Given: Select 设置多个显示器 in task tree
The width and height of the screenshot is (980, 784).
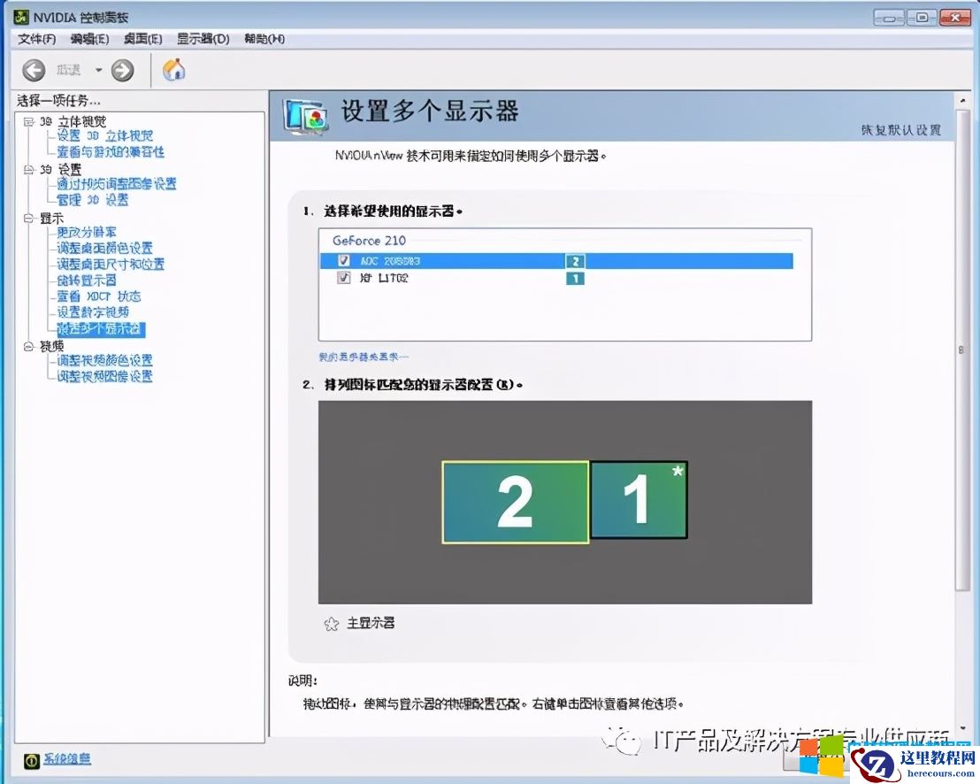Looking at the screenshot, I should [x=101, y=329].
